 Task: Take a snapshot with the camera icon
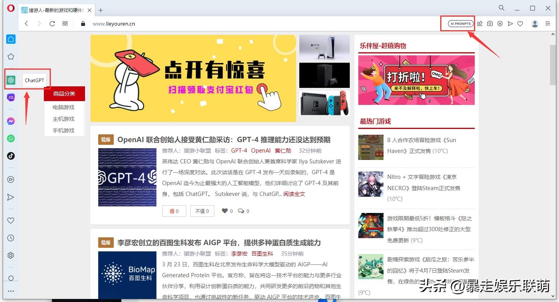click(x=490, y=23)
